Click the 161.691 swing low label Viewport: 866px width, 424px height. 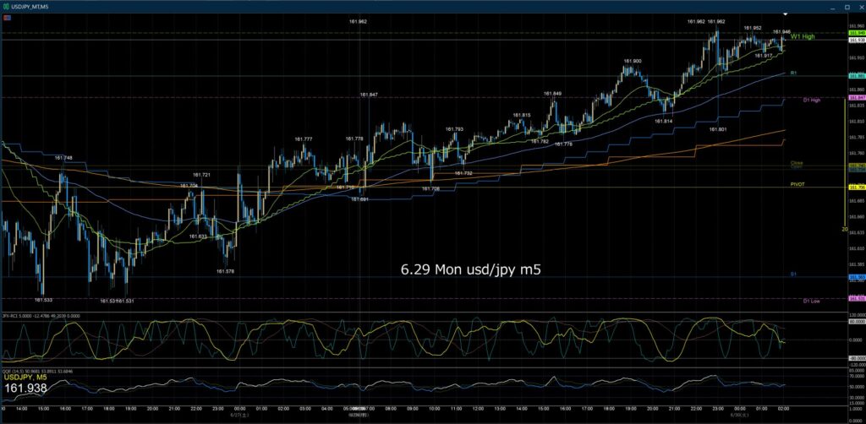(x=359, y=199)
